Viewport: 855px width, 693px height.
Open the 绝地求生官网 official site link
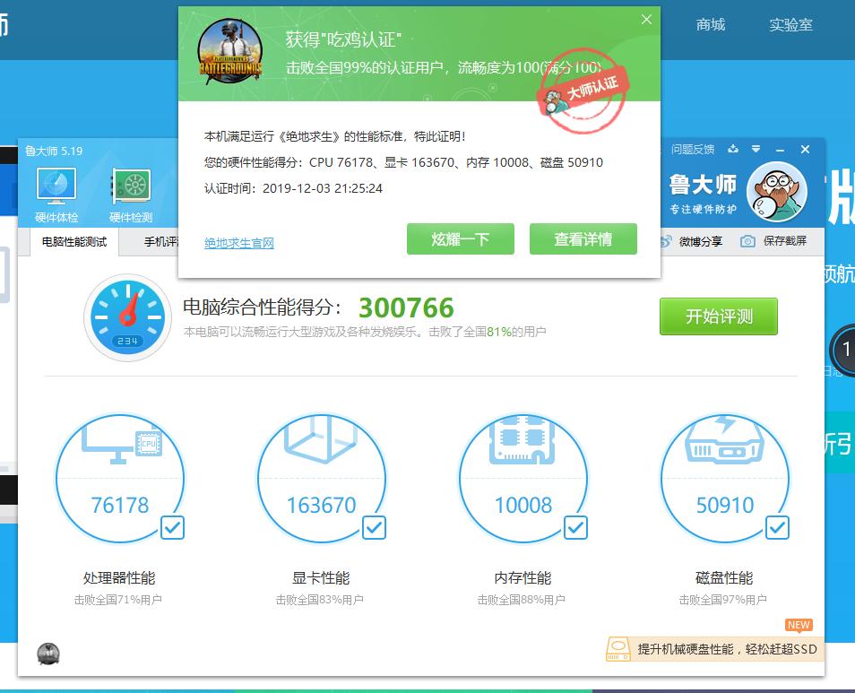[238, 243]
